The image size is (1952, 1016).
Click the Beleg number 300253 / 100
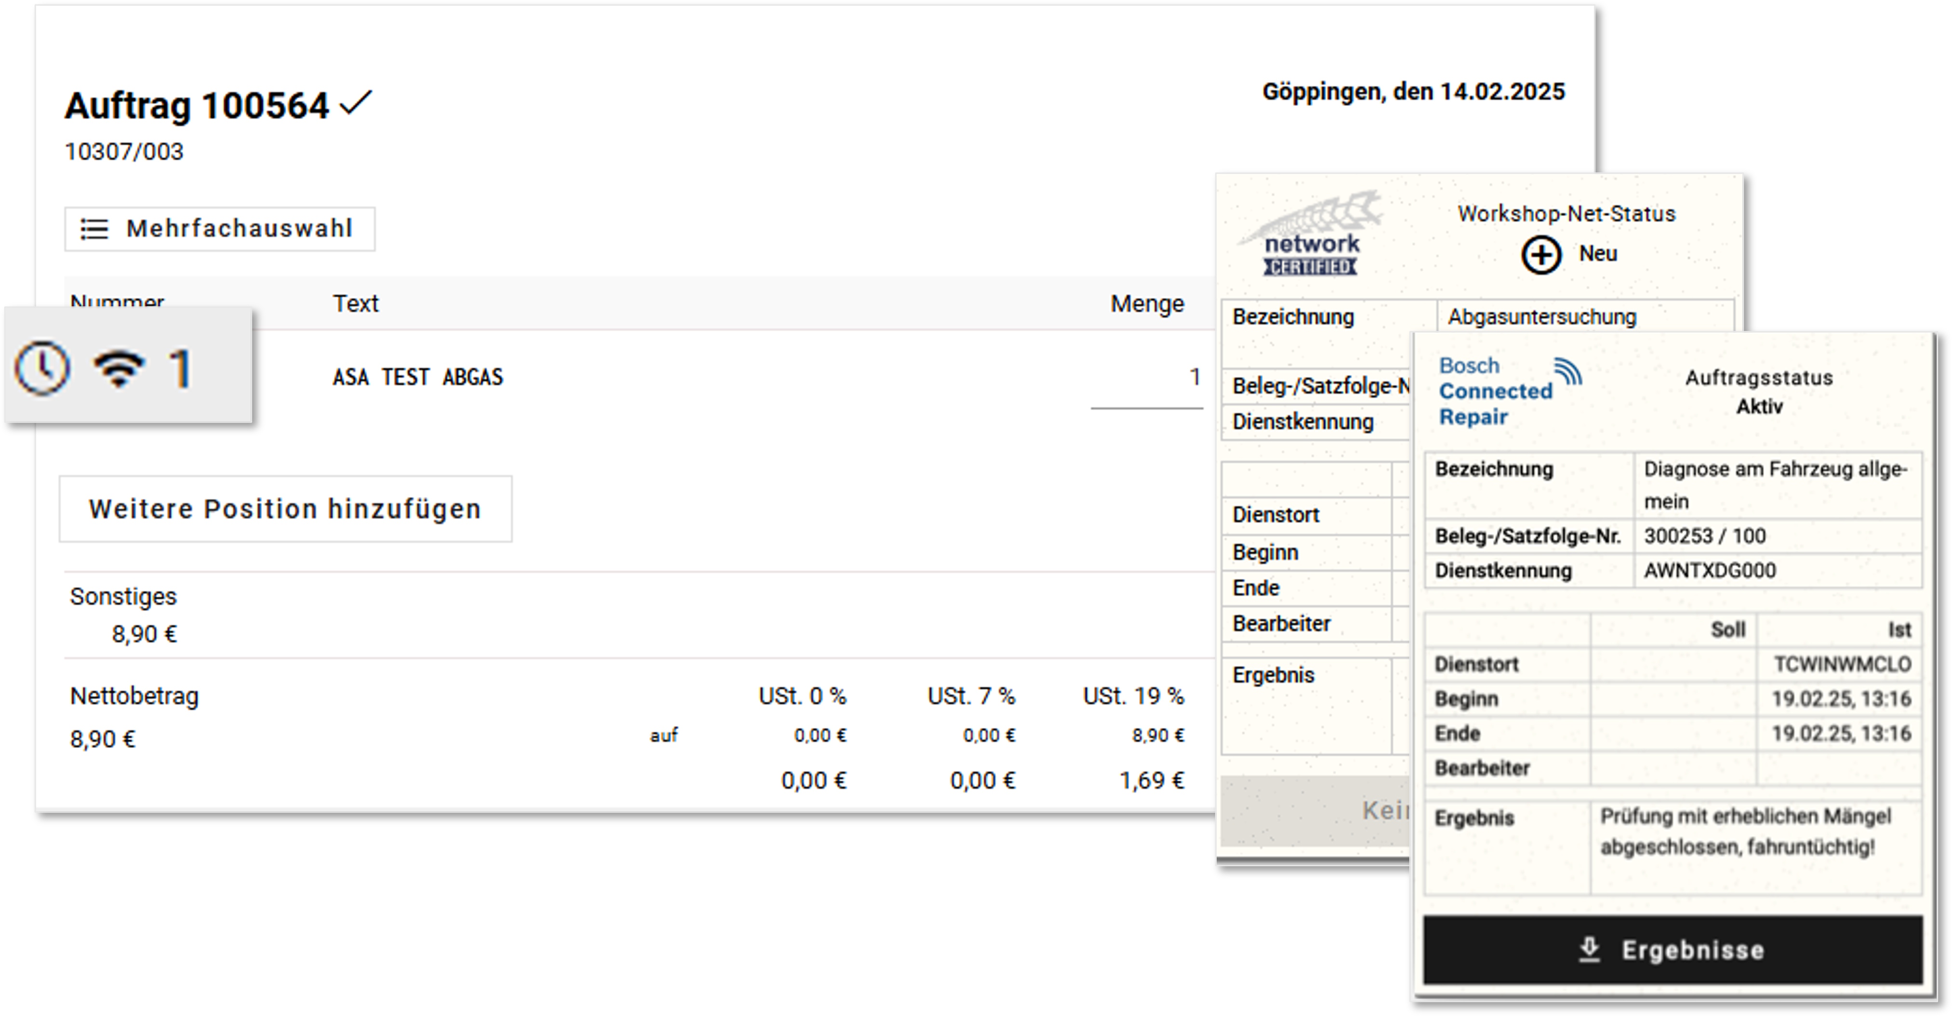(1704, 536)
